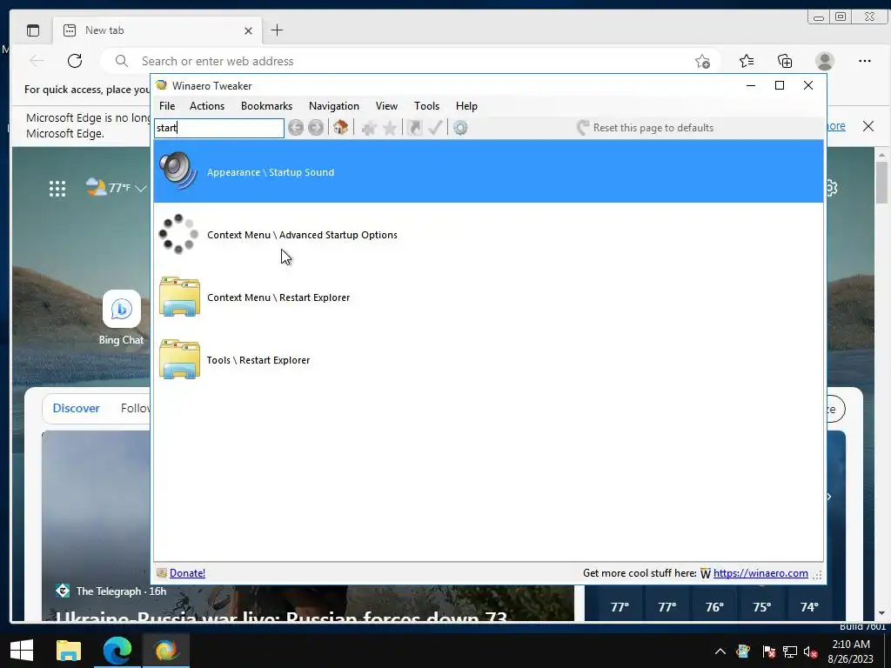Click the Edge profile avatar
Image resolution: width=891 pixels, height=668 pixels.
pos(825,61)
